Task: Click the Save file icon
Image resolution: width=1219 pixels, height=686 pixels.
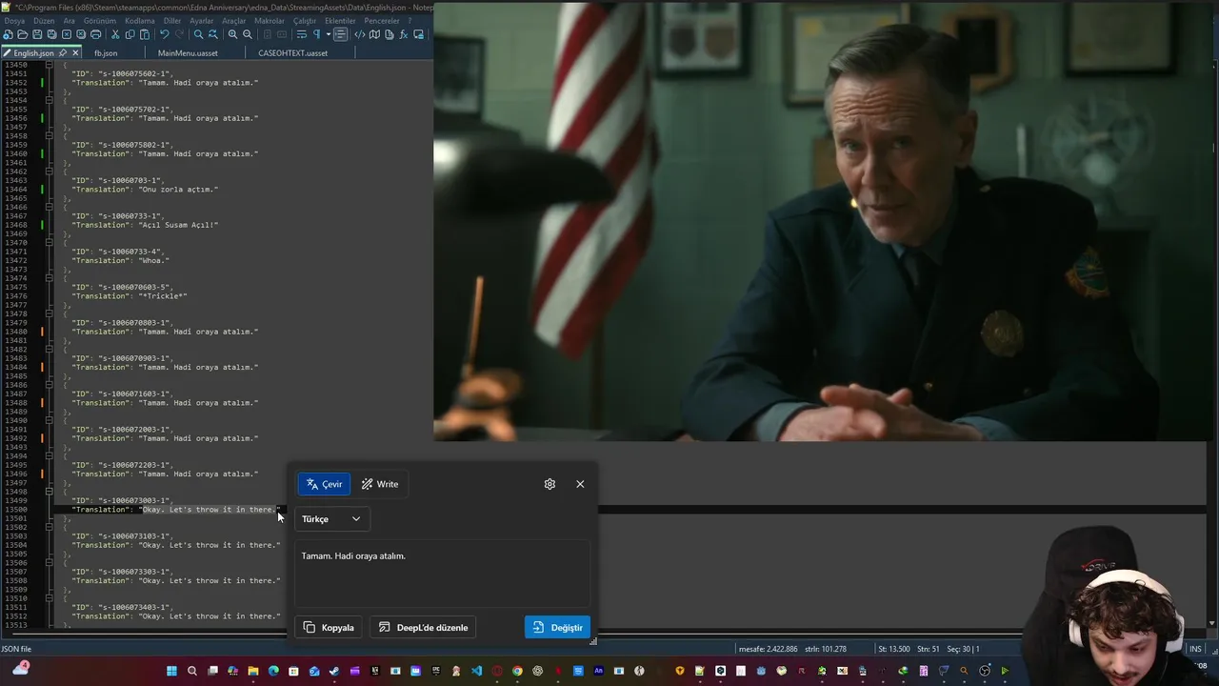Action: click(x=37, y=34)
